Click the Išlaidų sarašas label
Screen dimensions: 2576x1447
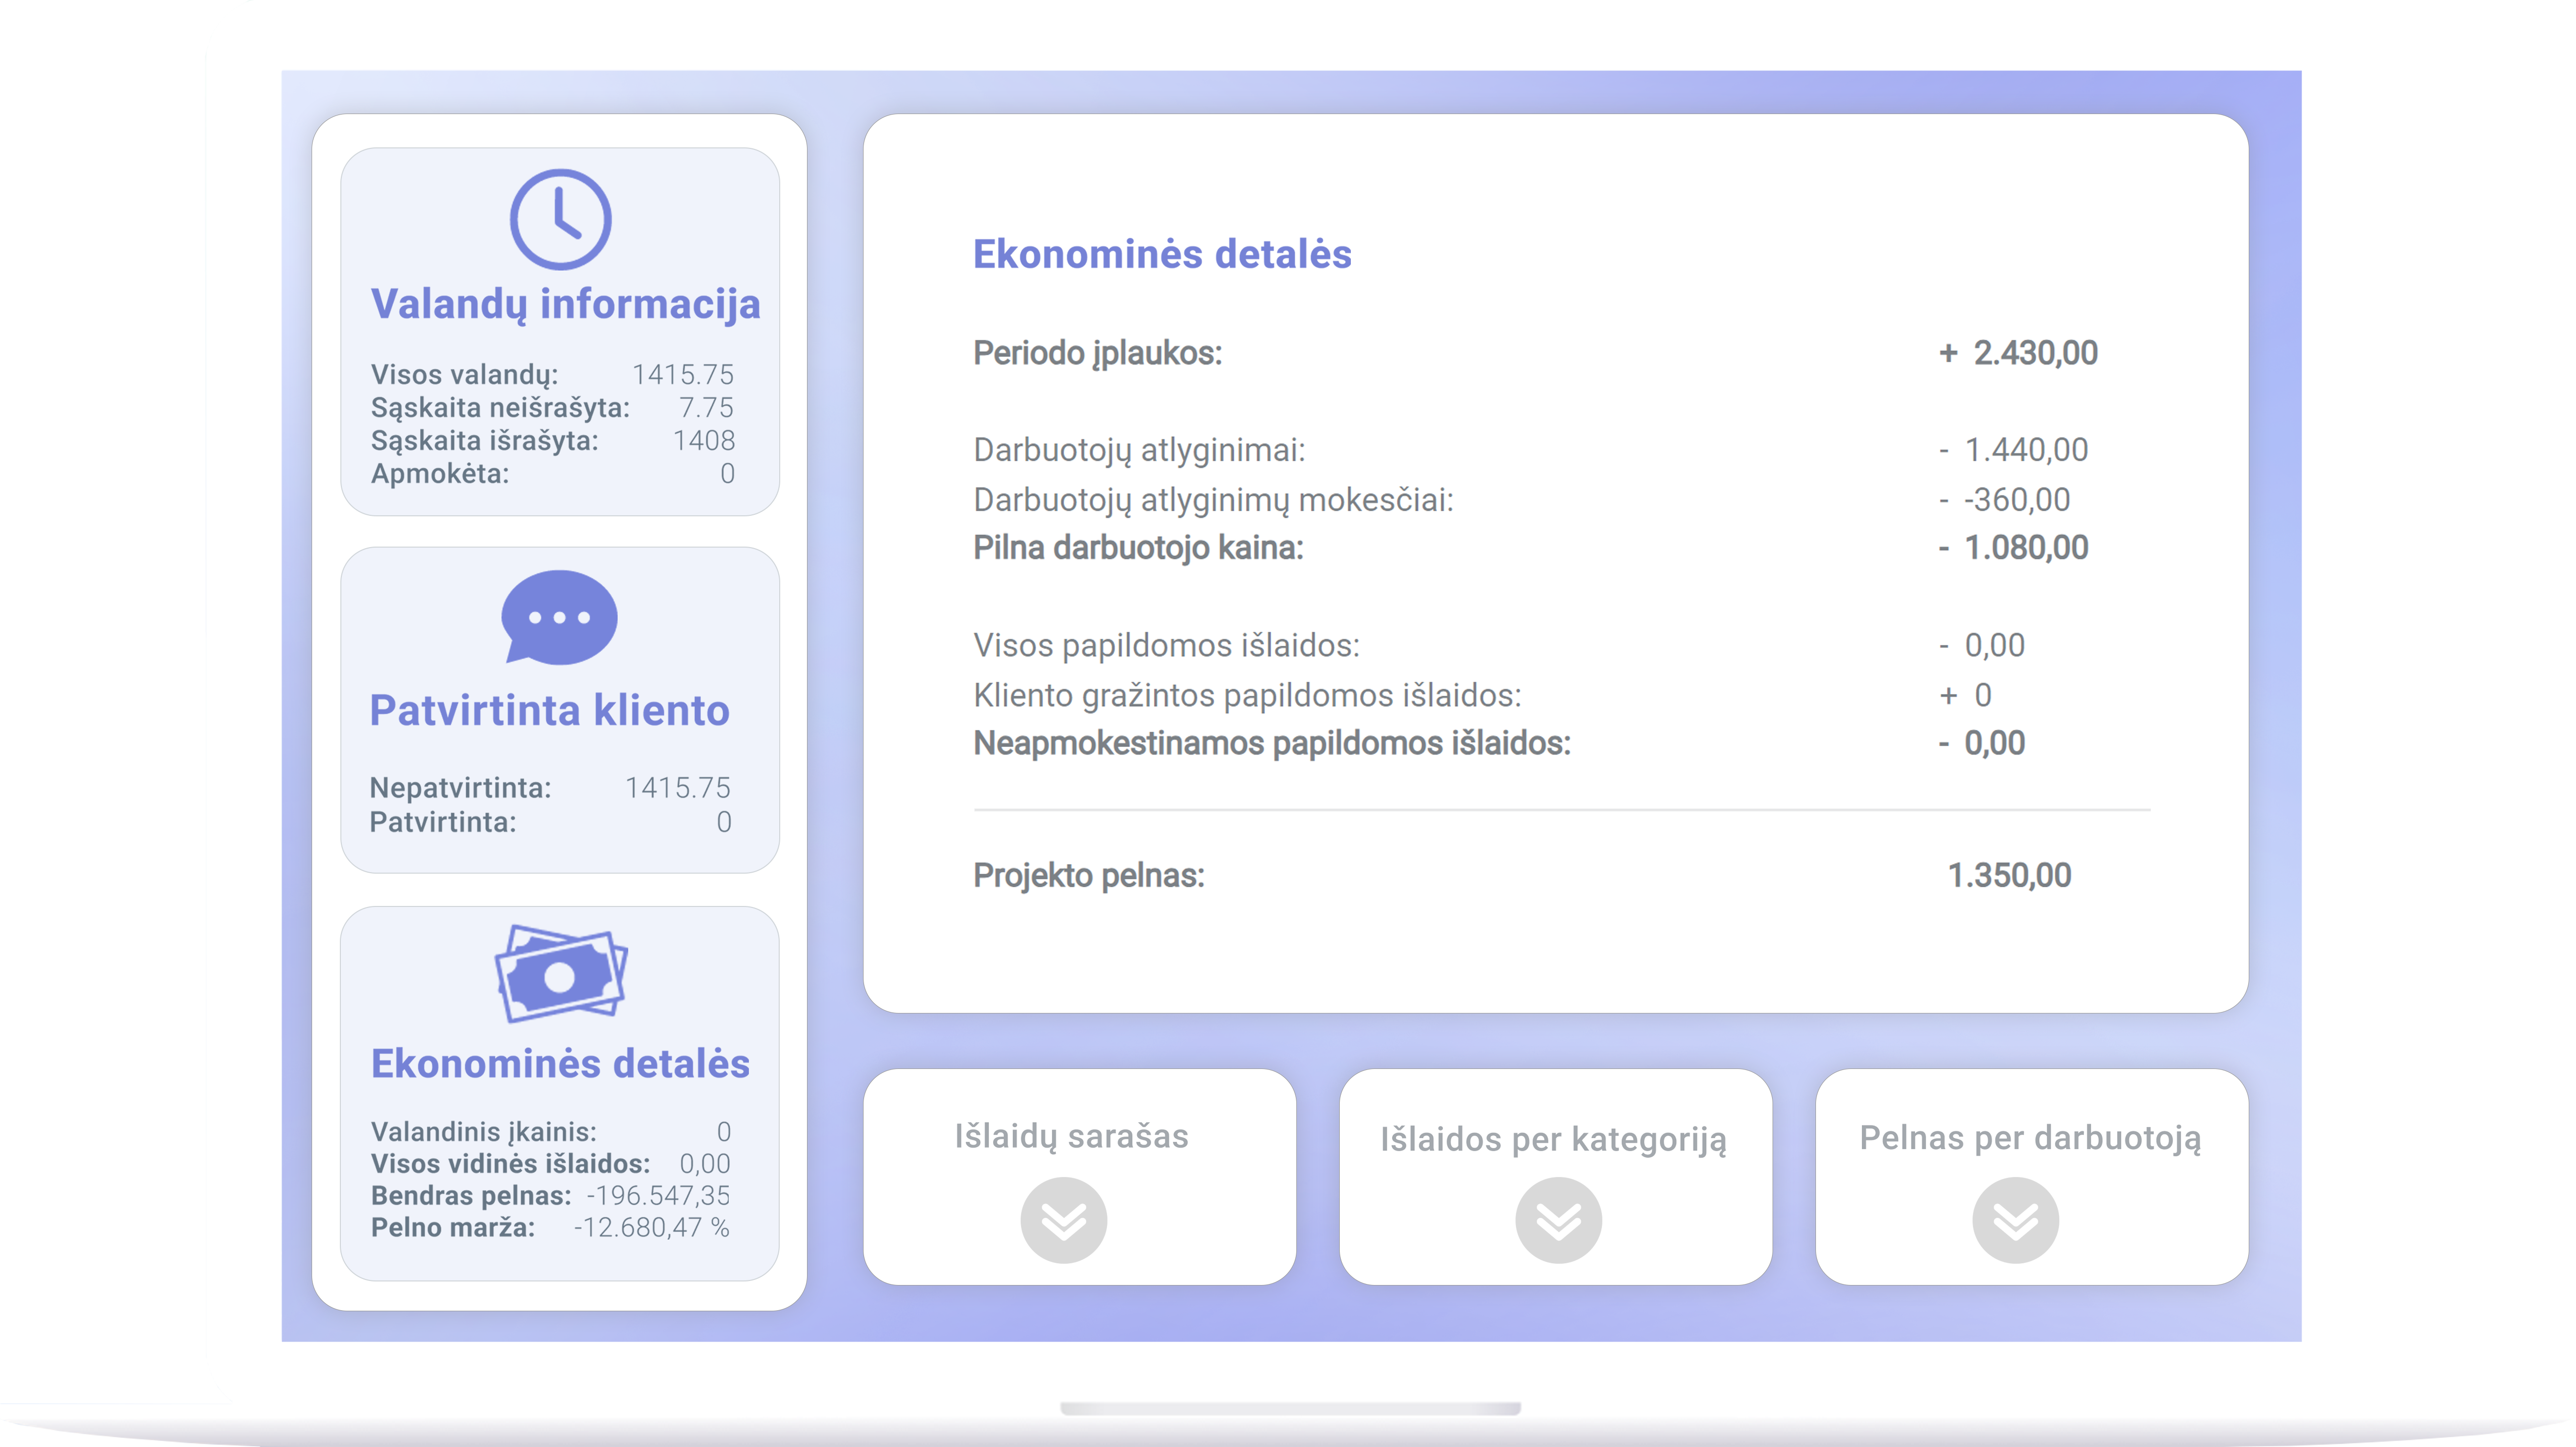tap(1071, 1136)
